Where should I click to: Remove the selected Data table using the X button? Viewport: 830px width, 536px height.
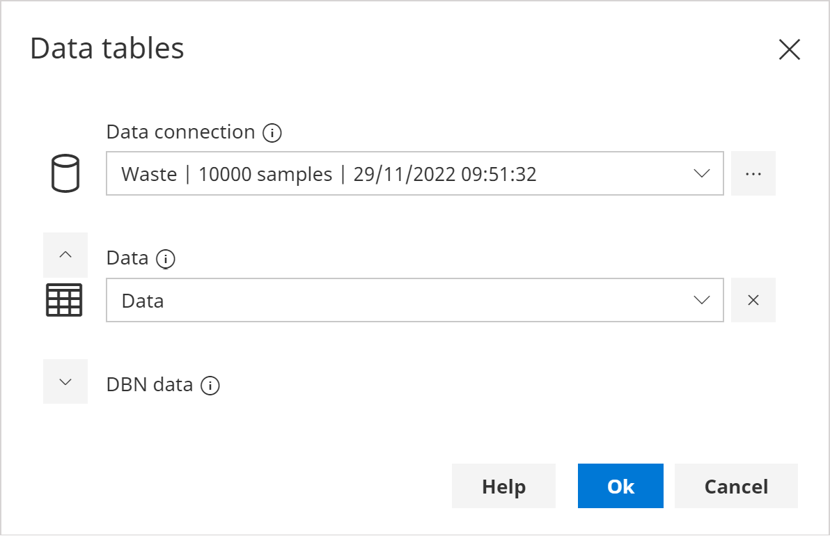753,300
